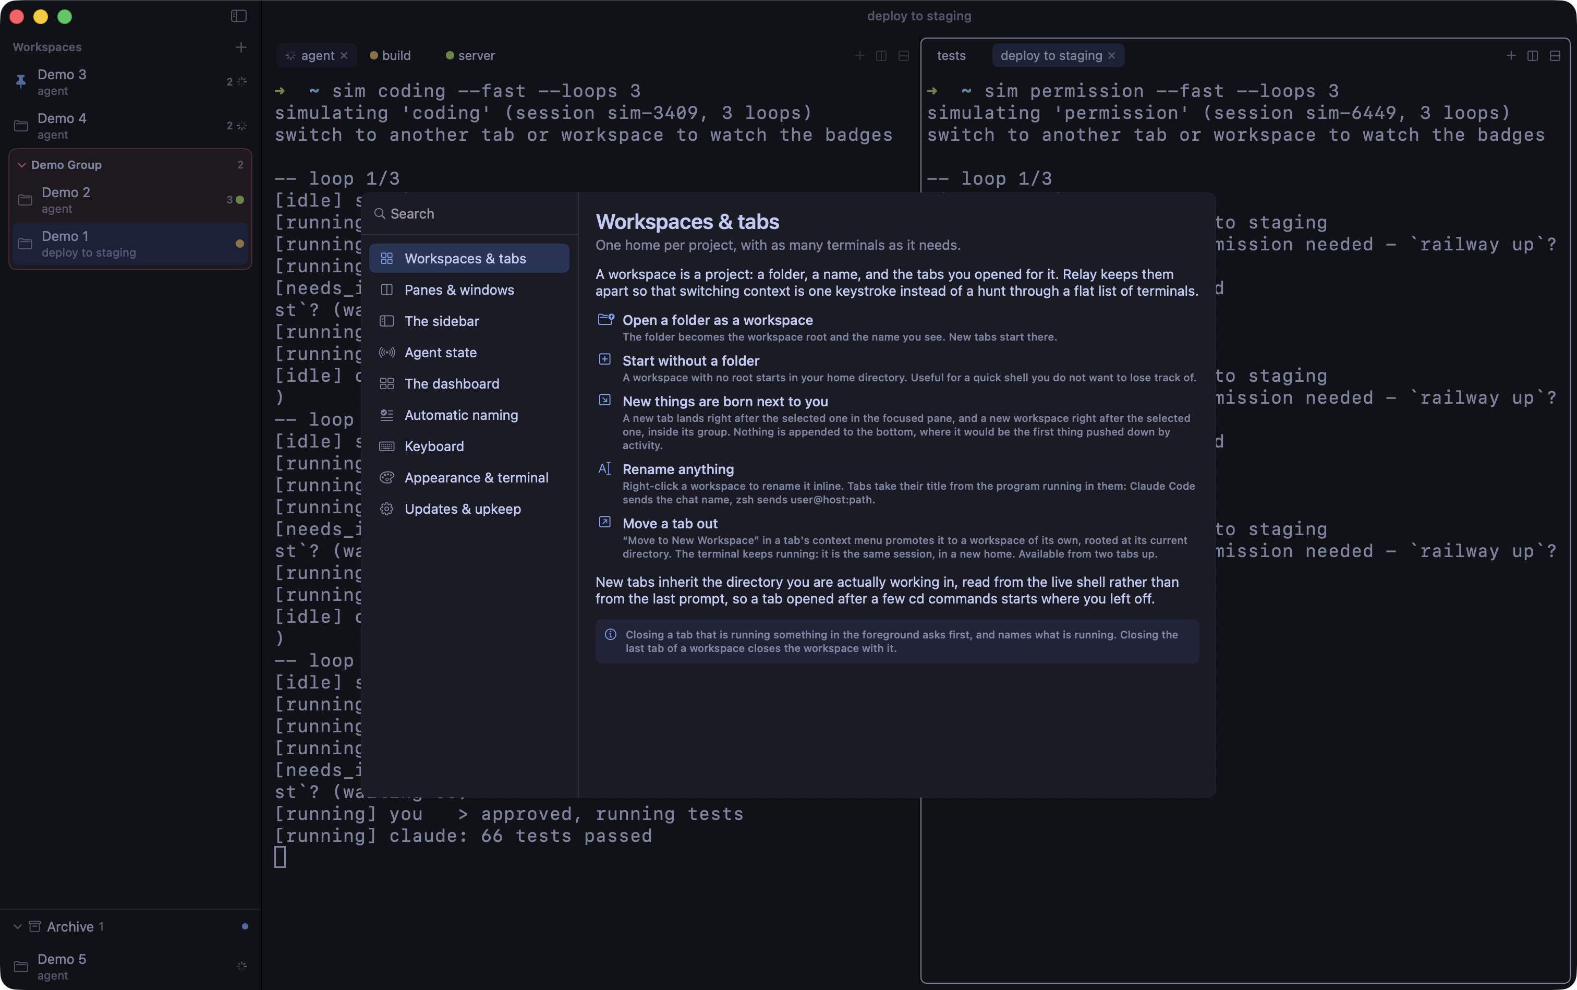Select the archived Demo 5 workspace
Viewport: 1577px width, 990px height.
(x=130, y=967)
